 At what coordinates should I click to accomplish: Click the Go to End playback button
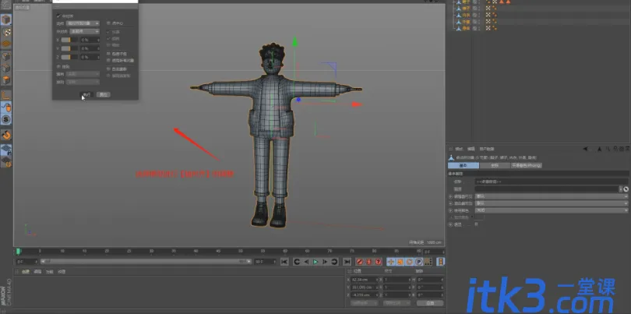point(347,262)
